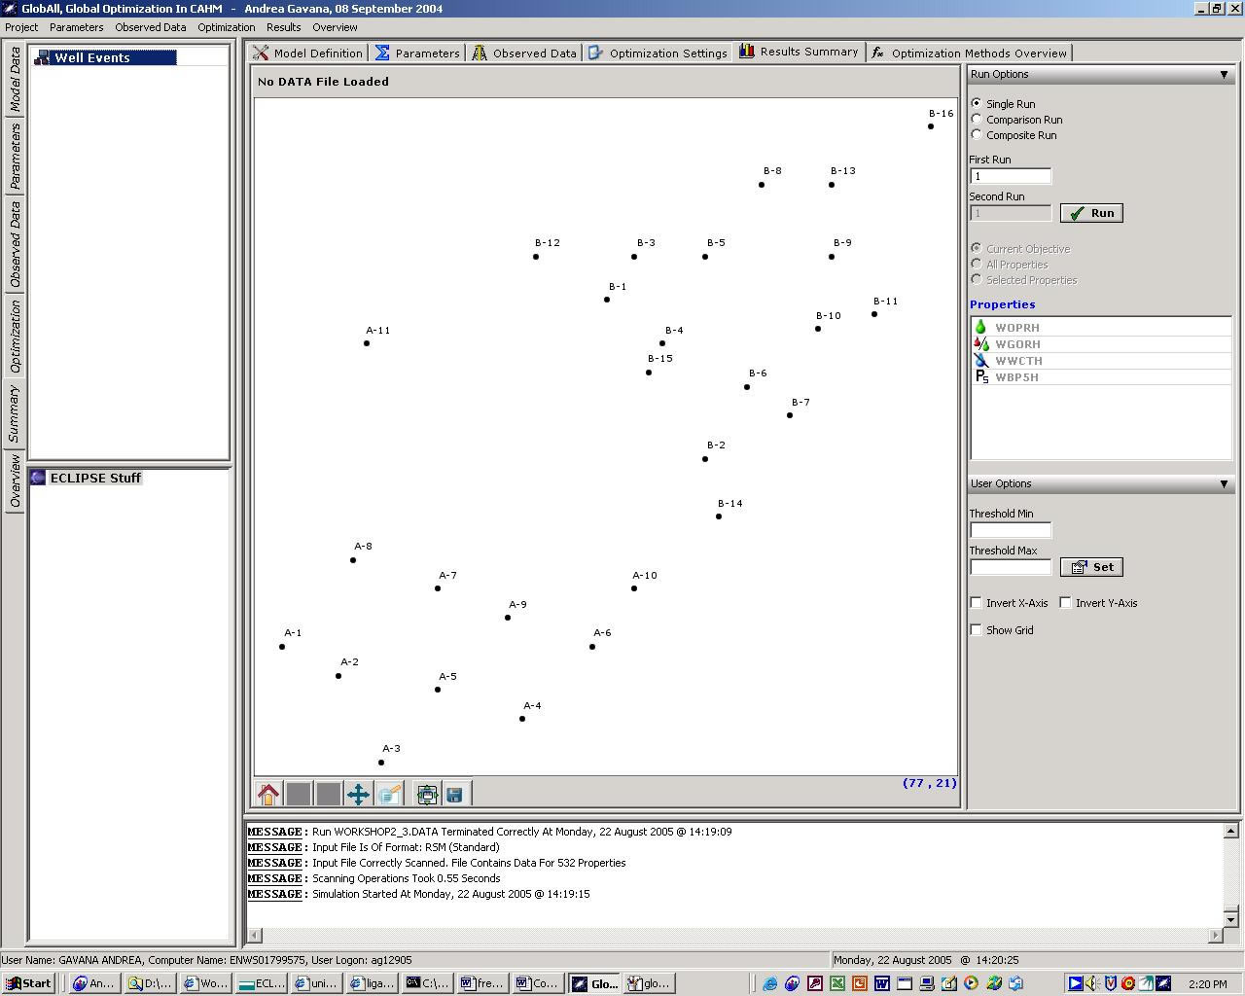1245x996 pixels.
Task: Click the Threshold Min input field
Action: click(1010, 530)
